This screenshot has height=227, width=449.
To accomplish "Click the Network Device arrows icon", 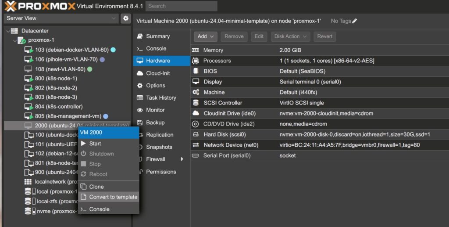I will (x=196, y=145).
